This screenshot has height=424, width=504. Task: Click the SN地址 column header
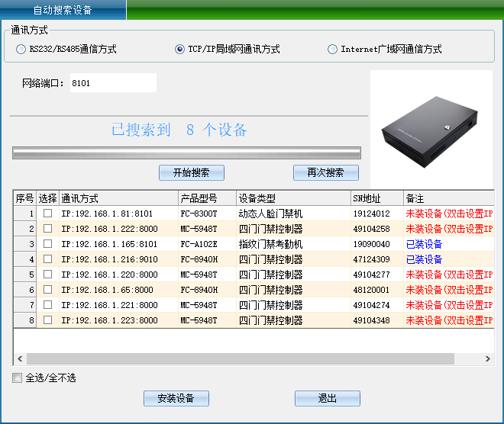point(376,198)
